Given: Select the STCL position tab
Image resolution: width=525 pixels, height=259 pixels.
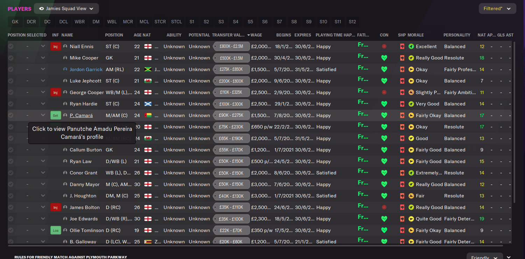Looking at the screenshot, I should [x=176, y=22].
